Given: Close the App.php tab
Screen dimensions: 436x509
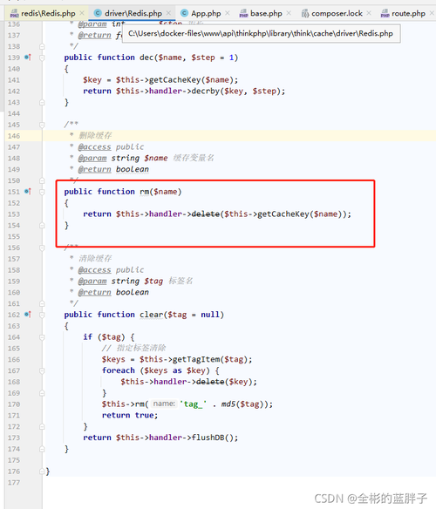Looking at the screenshot, I should tap(228, 13).
